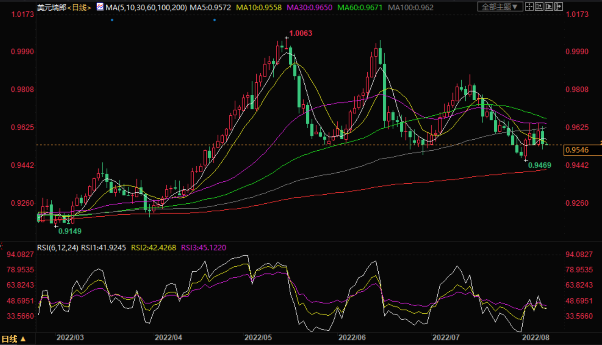
Task: Click the 2022/05 date axis label
Action: coord(258,338)
